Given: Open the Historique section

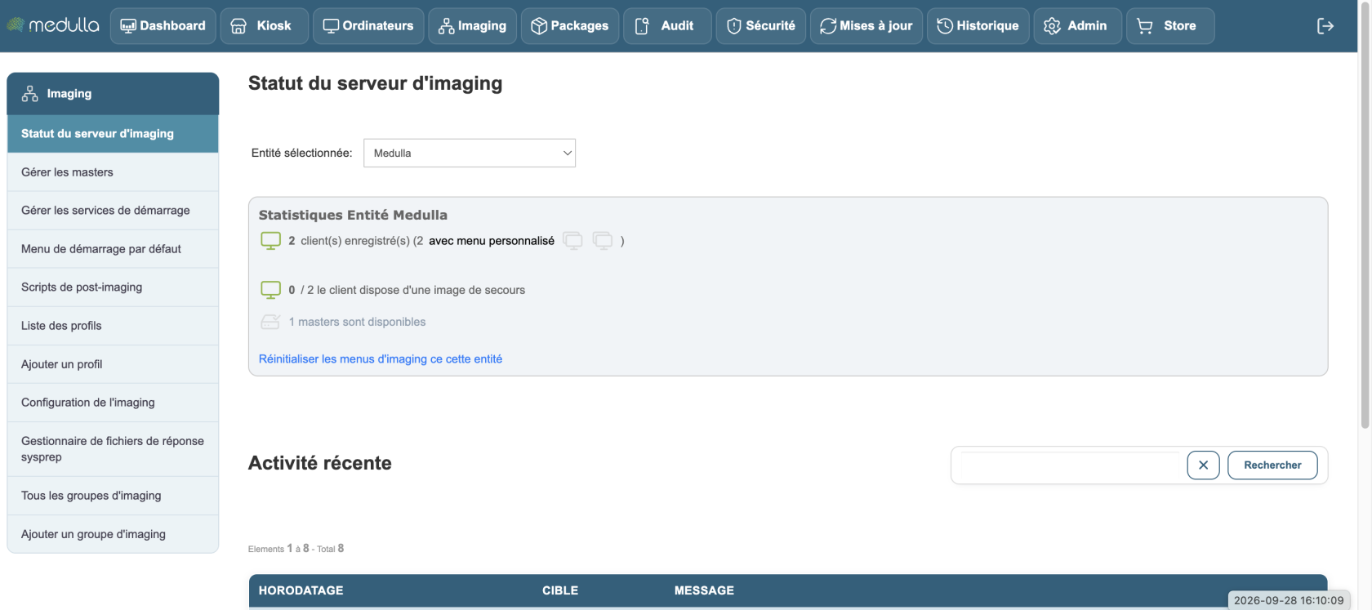Looking at the screenshot, I should coord(978,26).
